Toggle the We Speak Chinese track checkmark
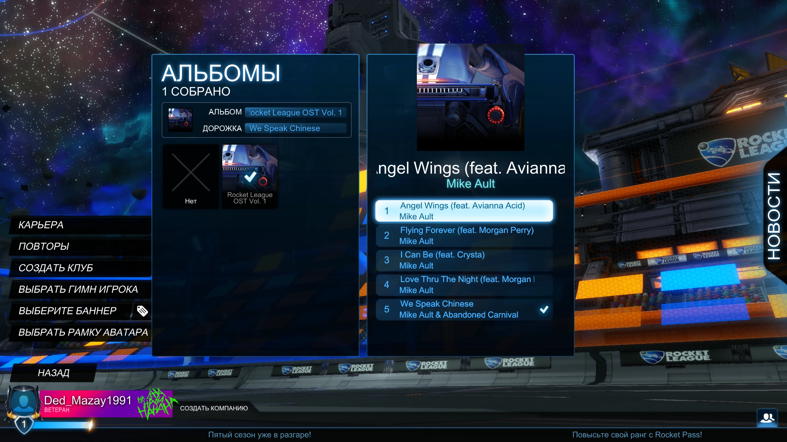This screenshot has width=787, height=442. pos(544,309)
